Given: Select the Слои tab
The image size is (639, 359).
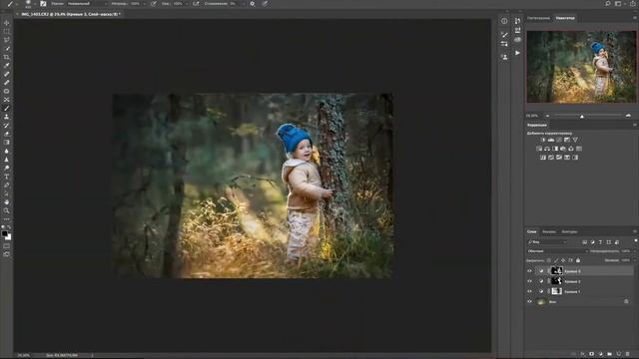Looking at the screenshot, I should point(532,232).
